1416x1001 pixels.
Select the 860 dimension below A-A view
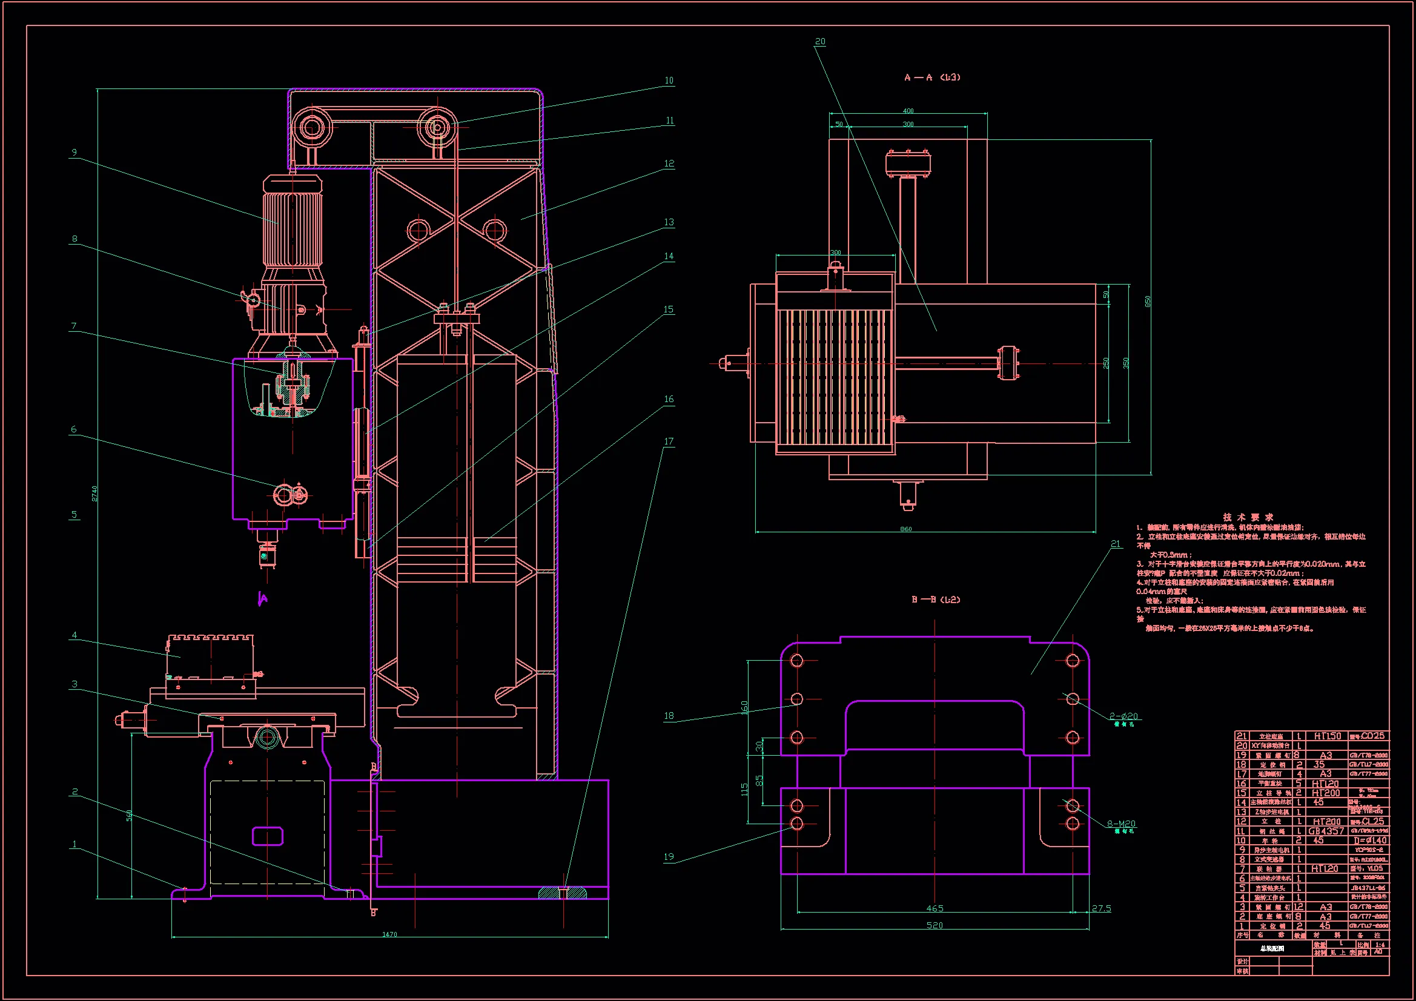point(905,529)
